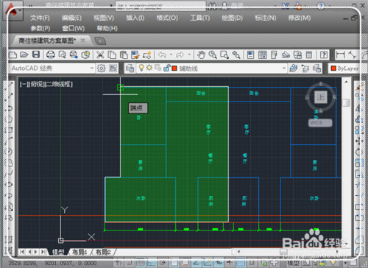This screenshot has width=368, height=268.
Task: Open the 修改(M) menu
Action: click(300, 18)
